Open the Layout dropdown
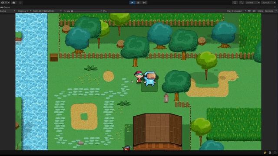The width and height of the screenshot is (278, 156). pyautogui.click(x=268, y=3)
